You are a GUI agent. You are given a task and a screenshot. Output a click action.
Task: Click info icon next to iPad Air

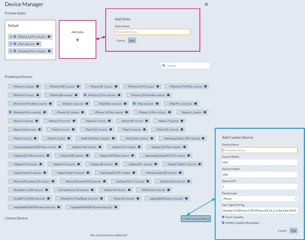click(x=87, y=103)
